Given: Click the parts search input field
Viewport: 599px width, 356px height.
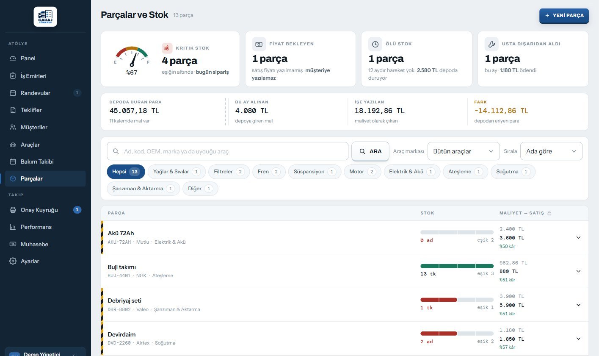Looking at the screenshot, I should point(228,151).
